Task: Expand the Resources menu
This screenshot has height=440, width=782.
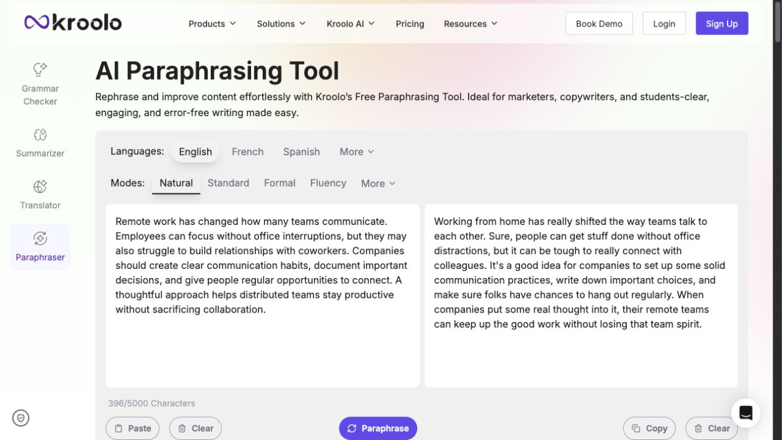Action: coord(470,23)
